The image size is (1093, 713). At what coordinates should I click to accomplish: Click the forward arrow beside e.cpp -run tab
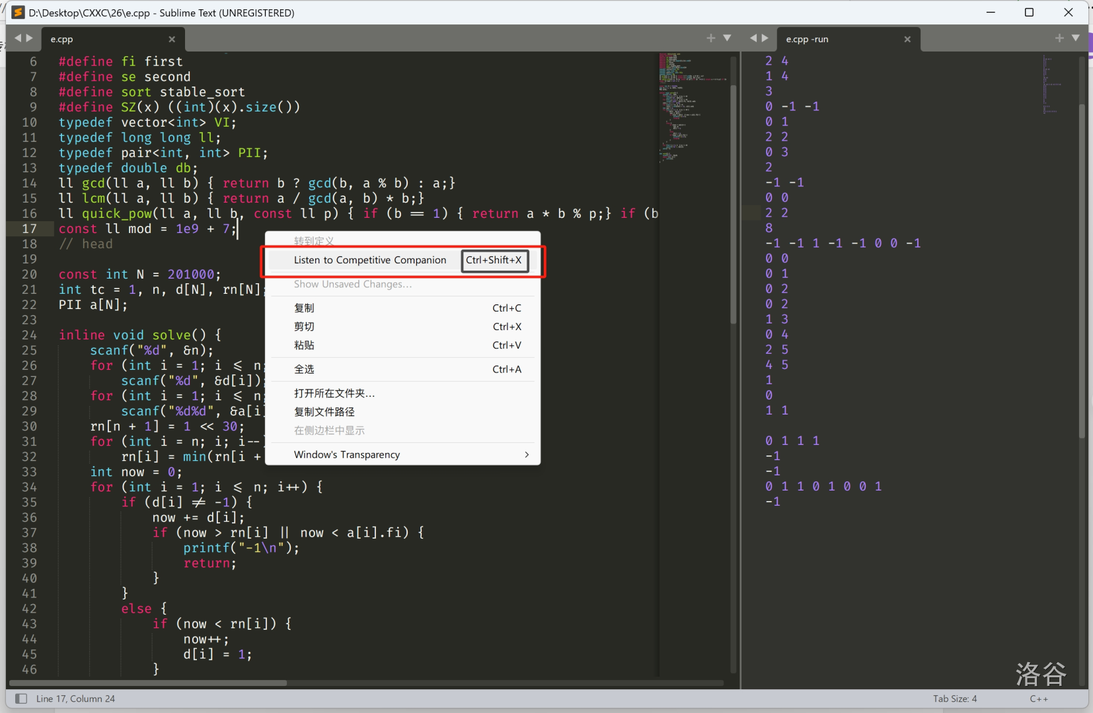pyautogui.click(x=765, y=38)
